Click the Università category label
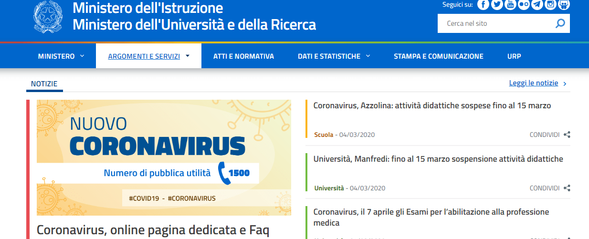The height and width of the screenshot is (239, 589). click(329, 188)
